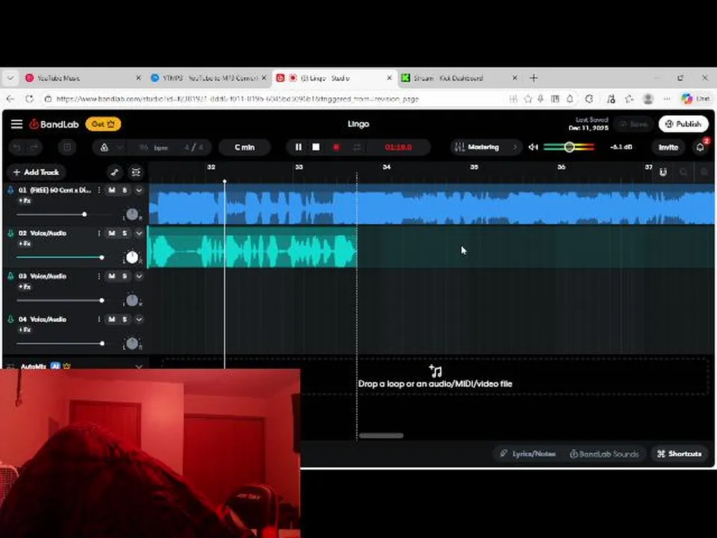The image size is (717, 538).
Task: Adjust the master volume slider
Action: click(x=569, y=147)
